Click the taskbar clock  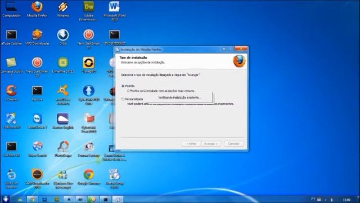346,200
